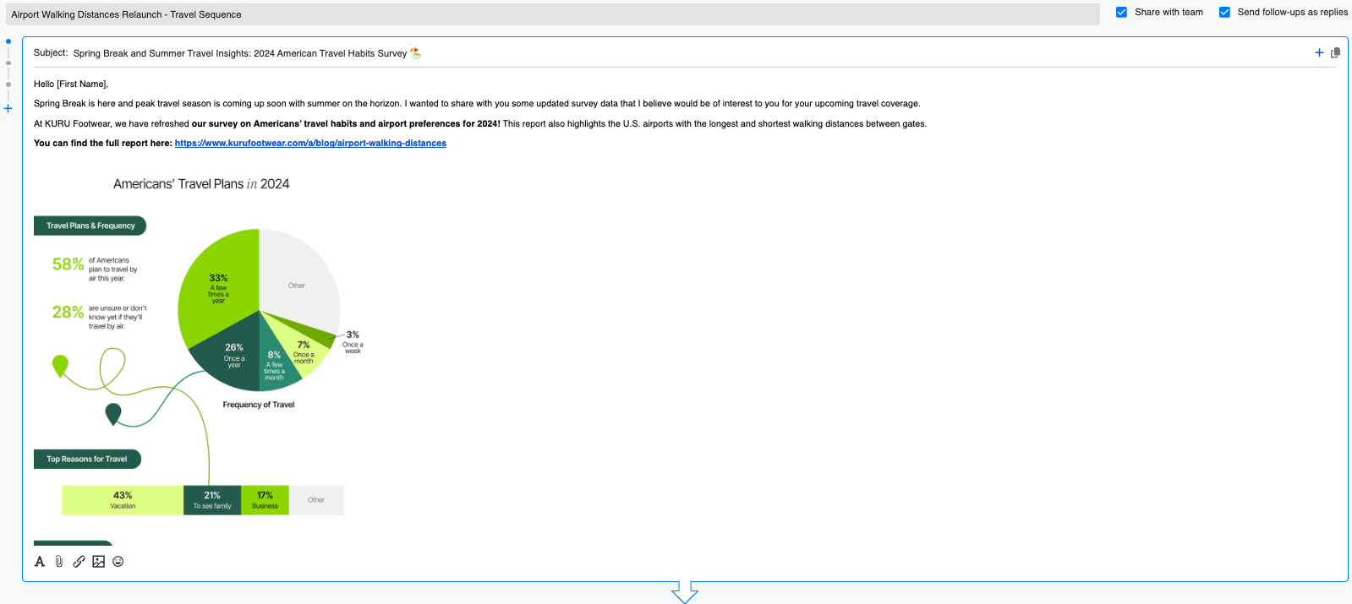Click the copy icon beside subject line

[1336, 52]
